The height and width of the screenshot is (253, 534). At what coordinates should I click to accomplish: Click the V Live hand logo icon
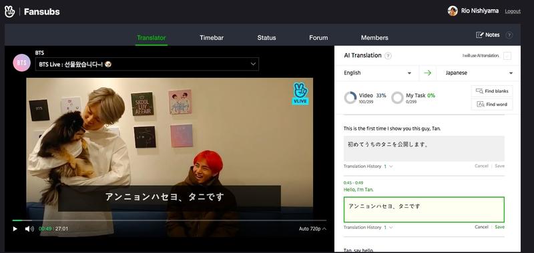(x=9, y=11)
